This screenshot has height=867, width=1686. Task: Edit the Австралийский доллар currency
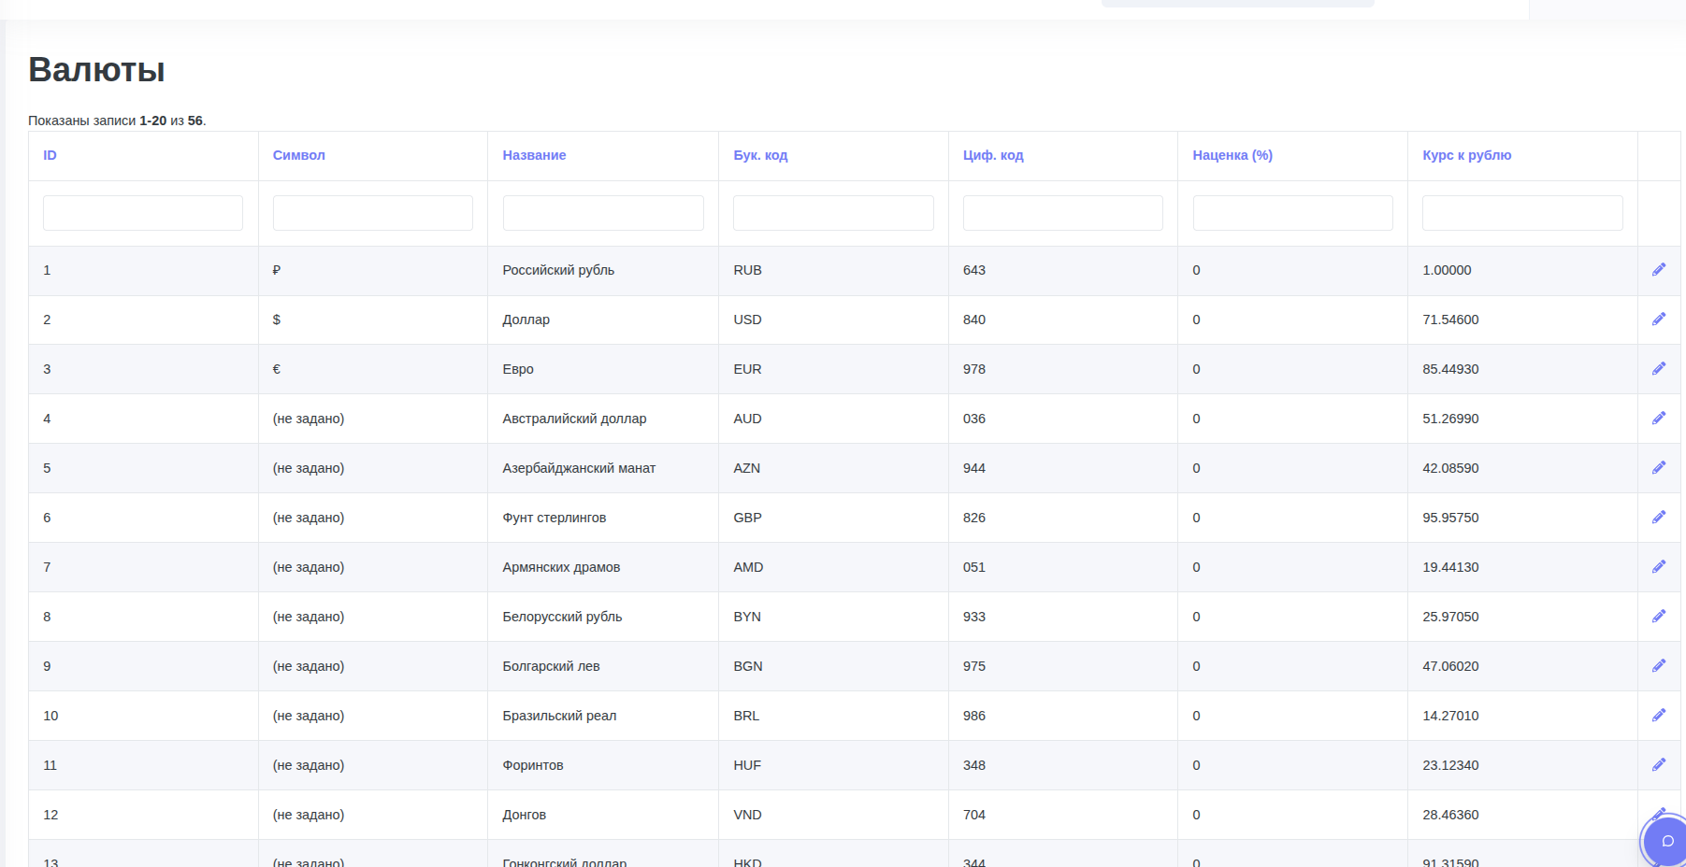(1659, 419)
